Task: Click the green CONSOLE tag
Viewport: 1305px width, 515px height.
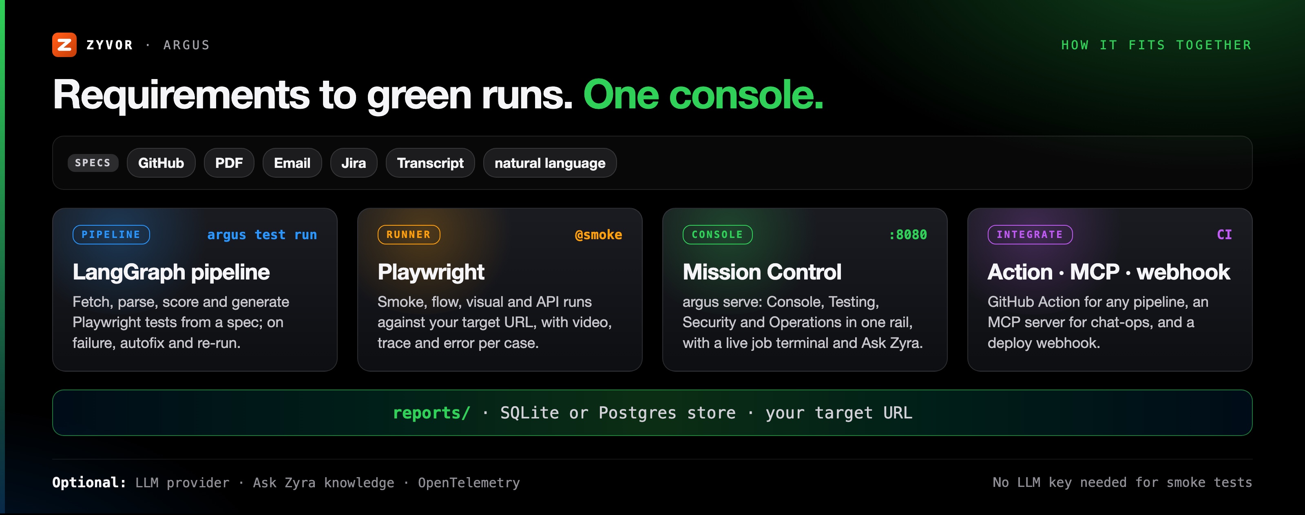Action: coord(717,235)
